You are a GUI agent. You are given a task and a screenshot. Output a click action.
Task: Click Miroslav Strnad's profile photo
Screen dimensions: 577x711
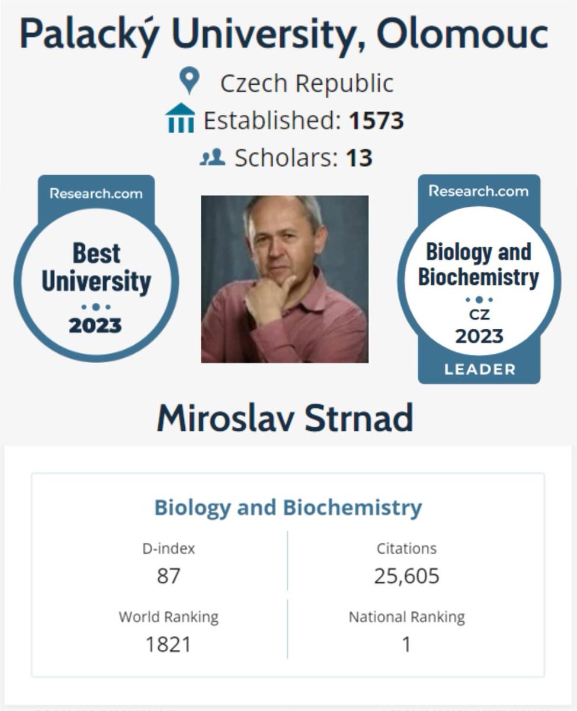(284, 278)
